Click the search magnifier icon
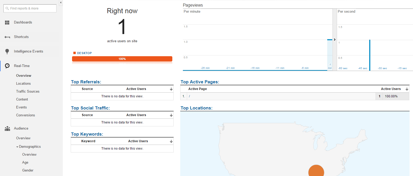 pyautogui.click(x=7, y=8)
